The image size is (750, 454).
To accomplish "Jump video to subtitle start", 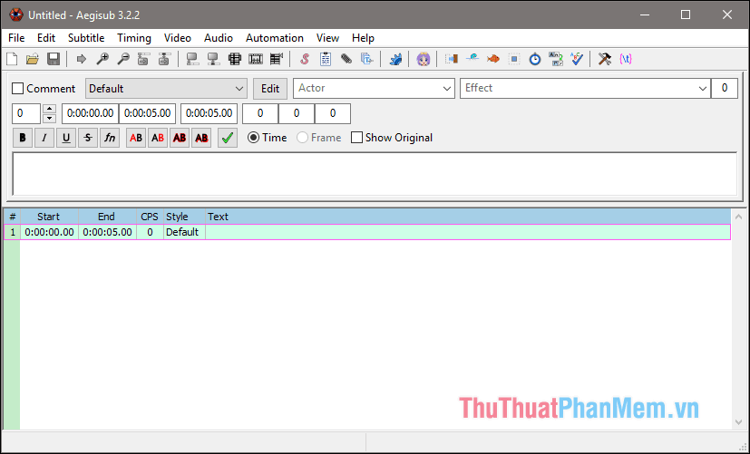I will click(x=143, y=59).
